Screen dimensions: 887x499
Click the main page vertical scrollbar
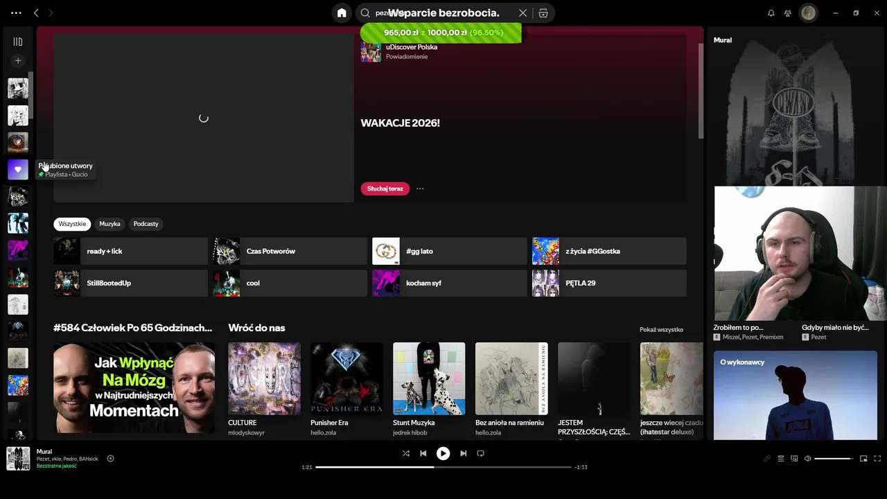pos(701,90)
